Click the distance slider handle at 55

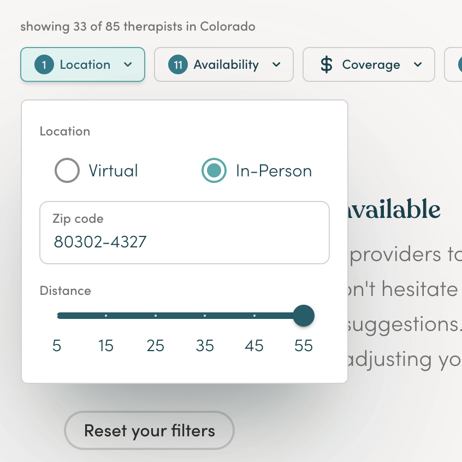click(x=304, y=316)
